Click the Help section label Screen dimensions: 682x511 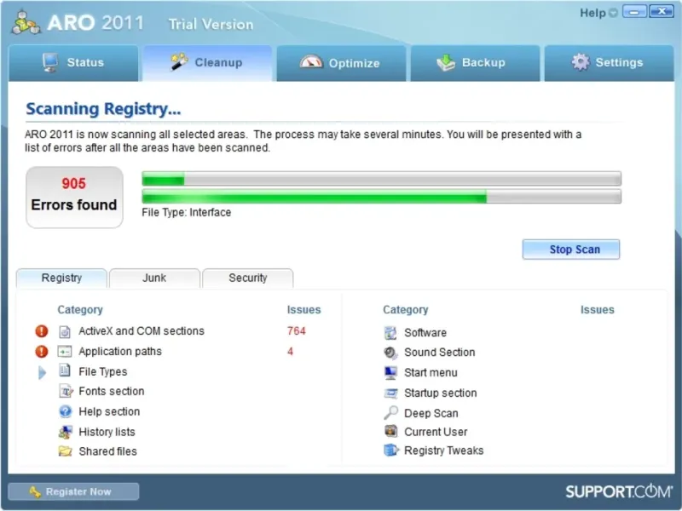tap(109, 411)
